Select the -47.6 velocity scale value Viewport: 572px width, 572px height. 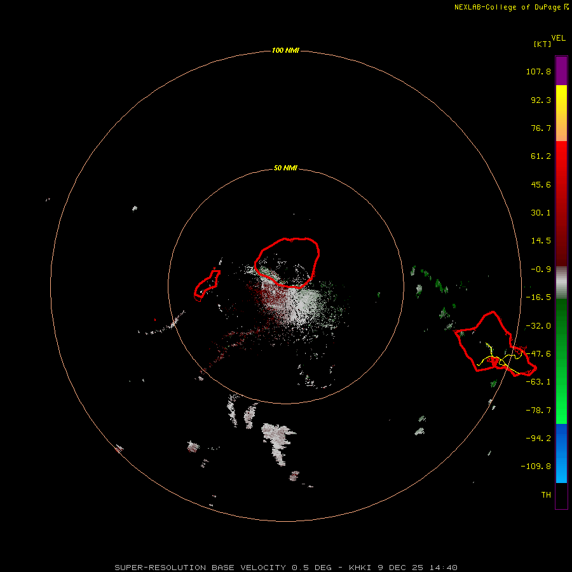point(538,354)
